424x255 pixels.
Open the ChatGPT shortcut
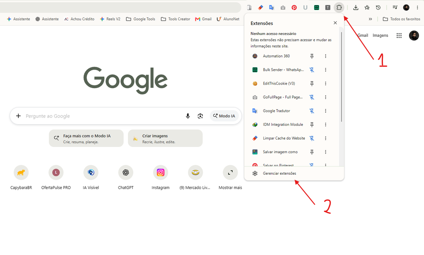pyautogui.click(x=126, y=178)
